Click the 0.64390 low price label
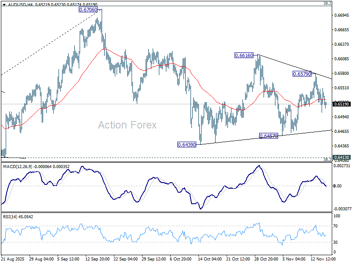The image size is (352, 264). pyautogui.click(x=187, y=144)
